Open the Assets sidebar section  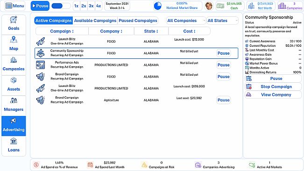coord(14,85)
